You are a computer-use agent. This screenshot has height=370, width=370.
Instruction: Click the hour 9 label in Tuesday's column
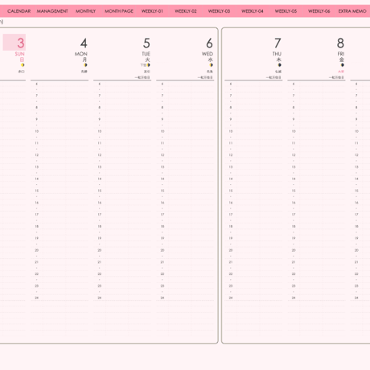100,119
